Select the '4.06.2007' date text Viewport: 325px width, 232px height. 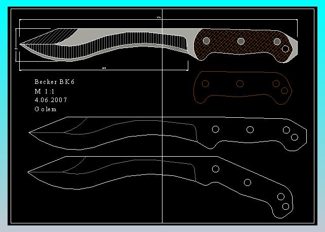tap(51, 100)
